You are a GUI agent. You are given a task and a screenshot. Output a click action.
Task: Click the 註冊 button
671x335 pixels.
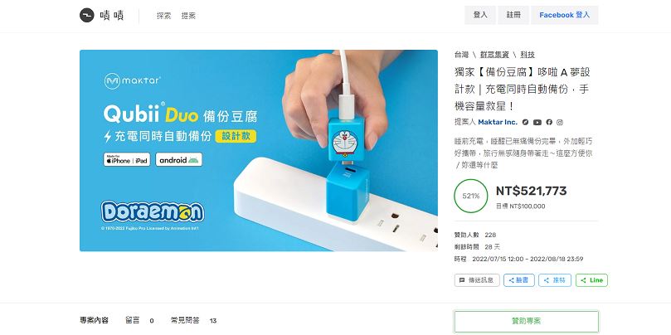click(513, 15)
